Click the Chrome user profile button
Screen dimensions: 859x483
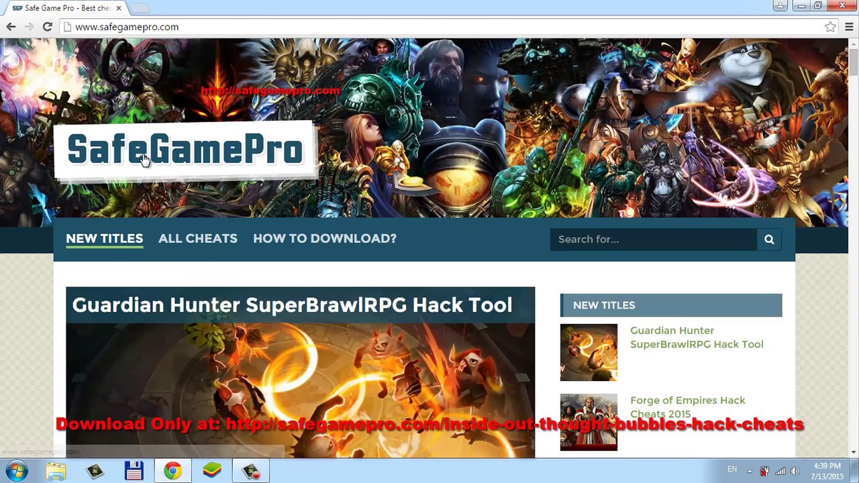780,6
